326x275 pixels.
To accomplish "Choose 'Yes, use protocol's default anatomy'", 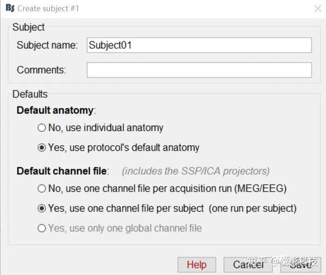I will 42,147.
